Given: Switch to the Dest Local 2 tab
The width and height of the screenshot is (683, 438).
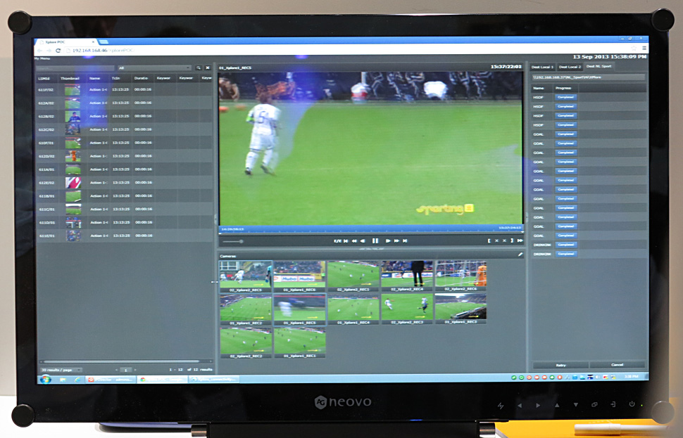Looking at the screenshot, I should (x=570, y=66).
